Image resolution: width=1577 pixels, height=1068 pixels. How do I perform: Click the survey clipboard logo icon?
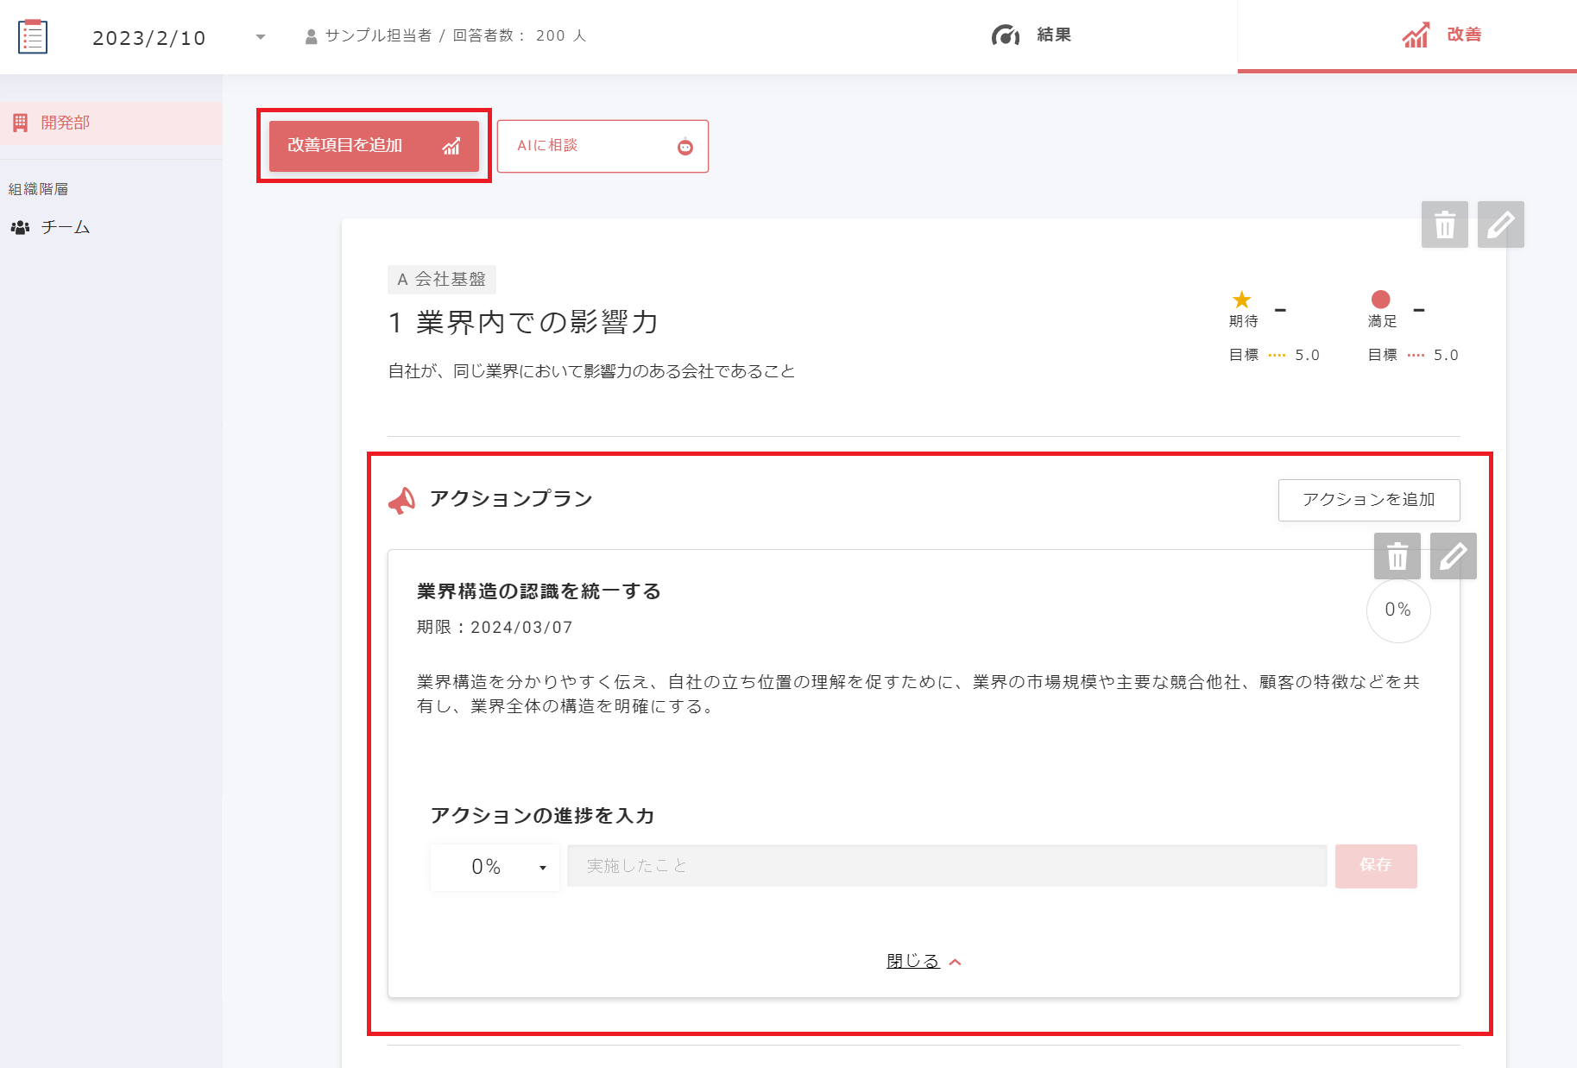pos(33,36)
